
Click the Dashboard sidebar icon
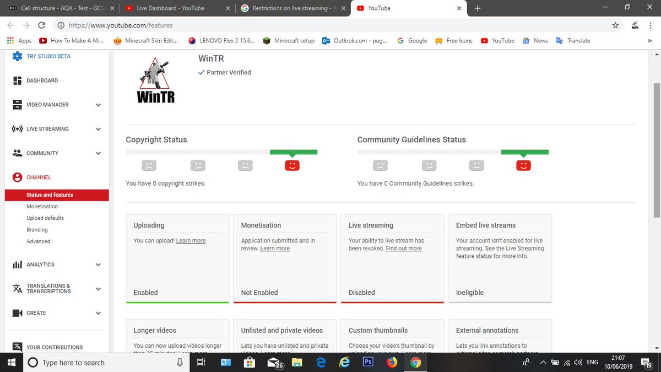coord(17,80)
